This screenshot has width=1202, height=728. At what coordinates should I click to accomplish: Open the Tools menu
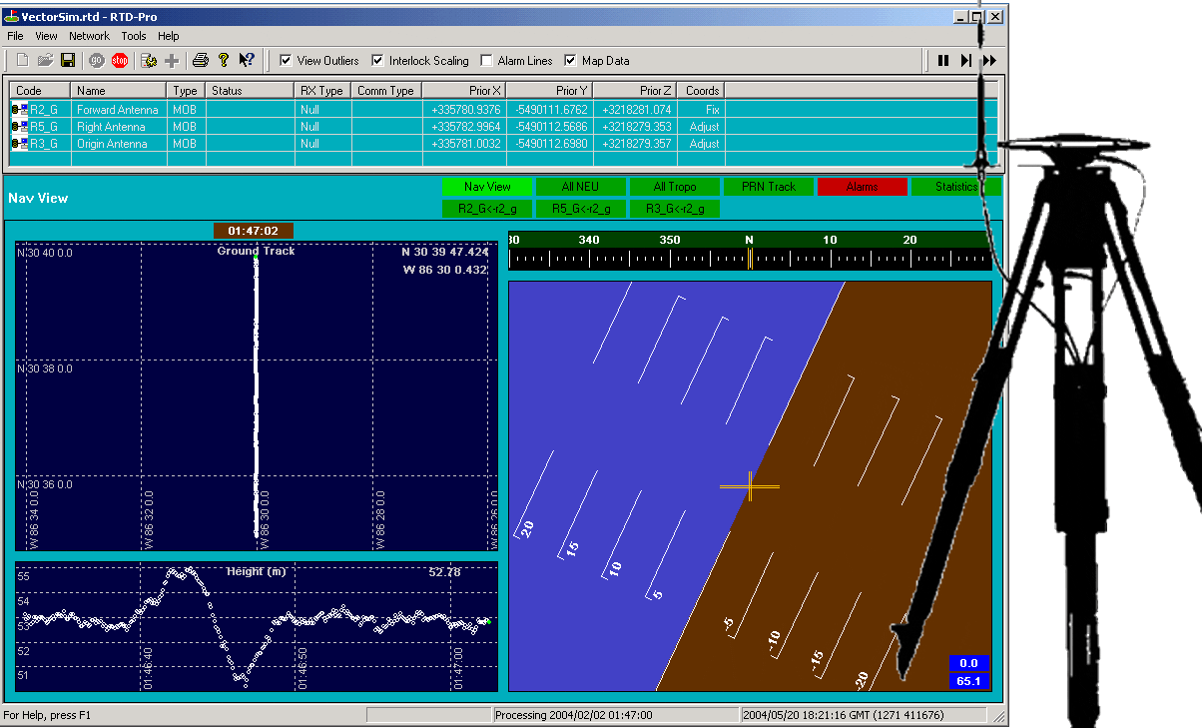134,36
